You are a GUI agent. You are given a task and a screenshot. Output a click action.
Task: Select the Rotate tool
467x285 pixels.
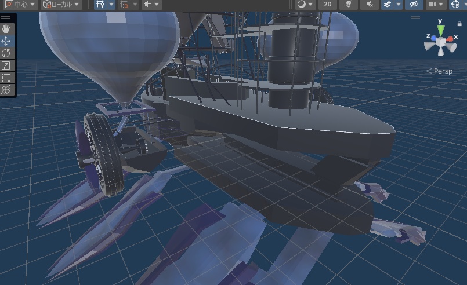(x=6, y=53)
